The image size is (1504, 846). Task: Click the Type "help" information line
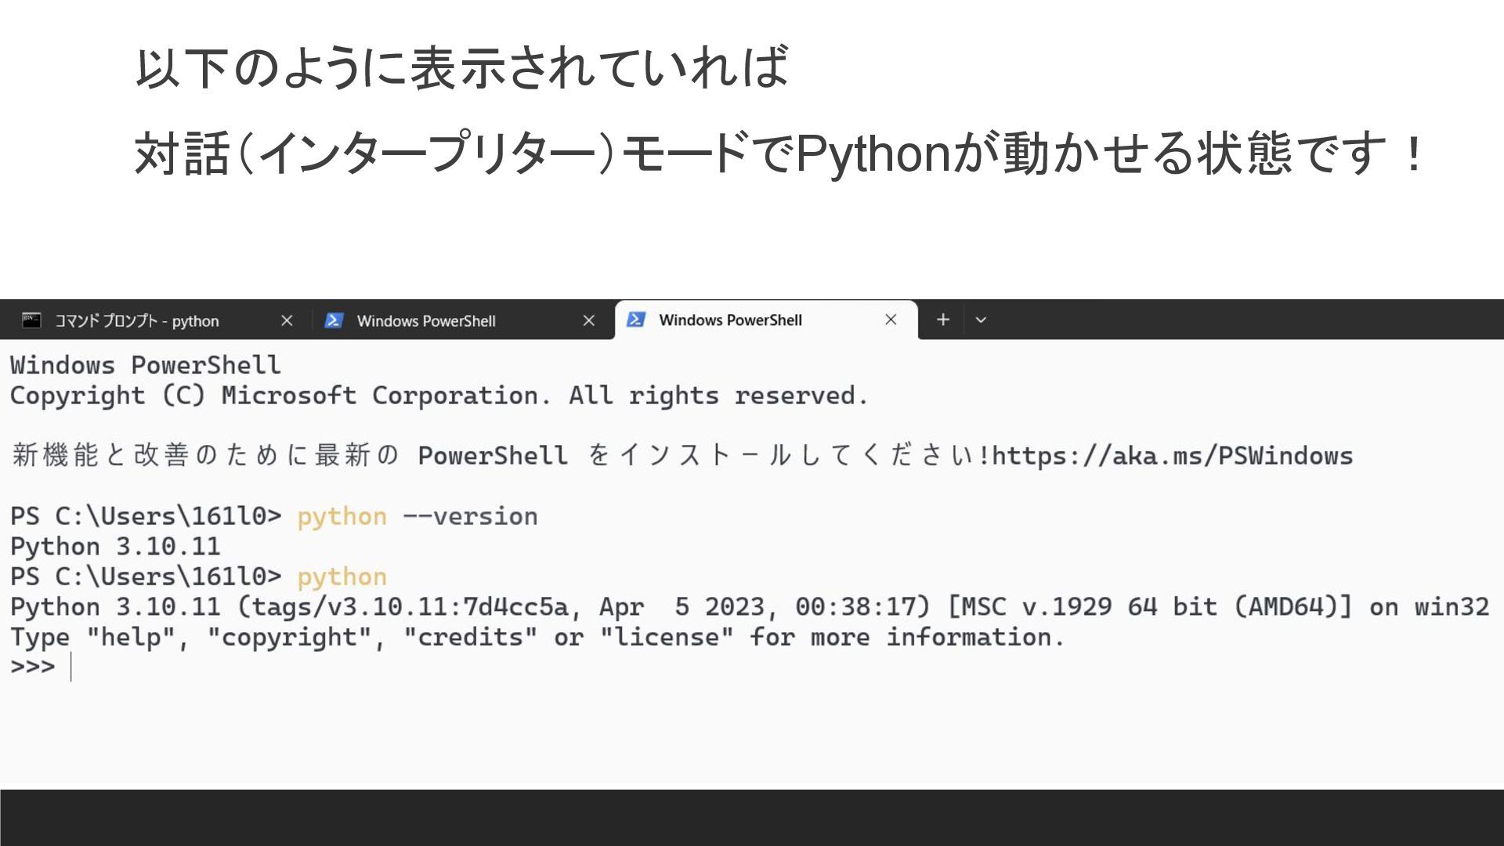pyautogui.click(x=537, y=638)
